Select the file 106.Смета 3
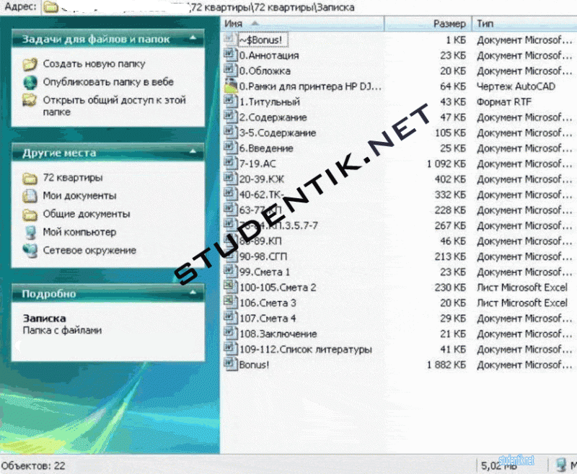The width and height of the screenshot is (577, 474). tap(268, 303)
